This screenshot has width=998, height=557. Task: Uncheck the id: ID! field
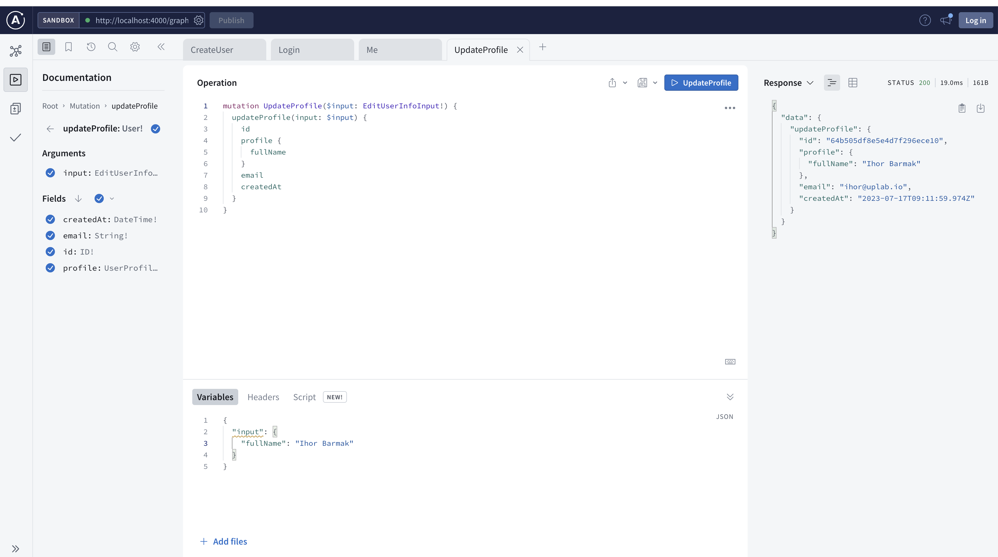click(x=50, y=252)
